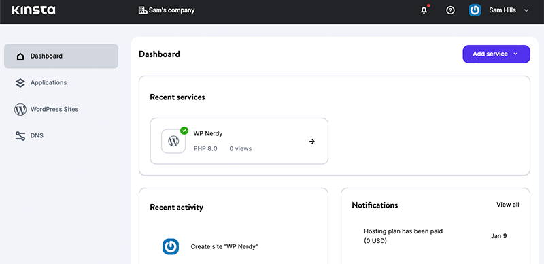Open DNS in the sidebar
The width and height of the screenshot is (544, 264).
pos(37,135)
